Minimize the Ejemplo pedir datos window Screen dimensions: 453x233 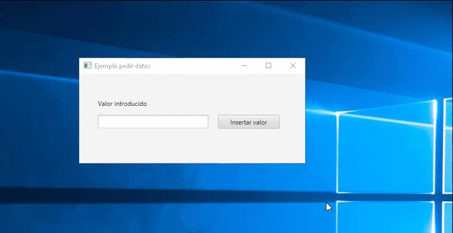[245, 66]
